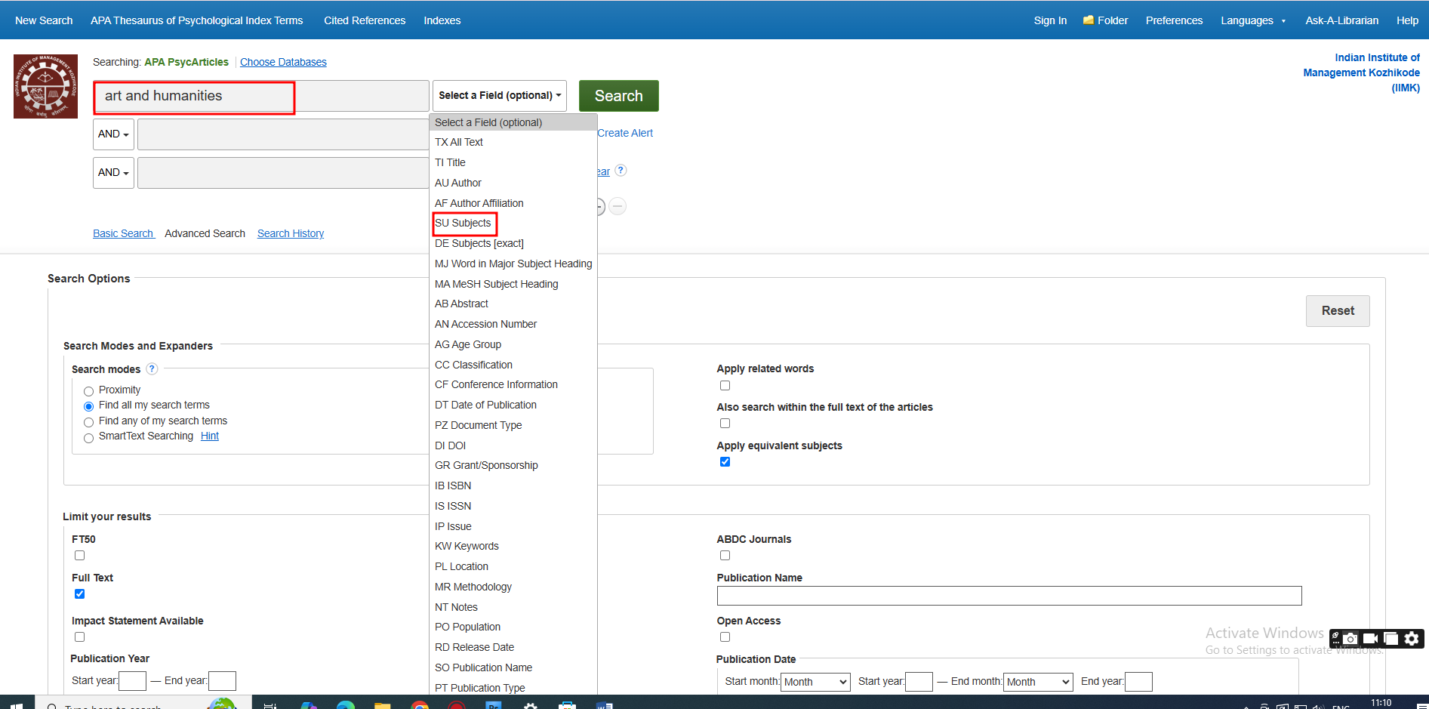Open the gear settings icon in overlay
1429x709 pixels.
(x=1412, y=639)
